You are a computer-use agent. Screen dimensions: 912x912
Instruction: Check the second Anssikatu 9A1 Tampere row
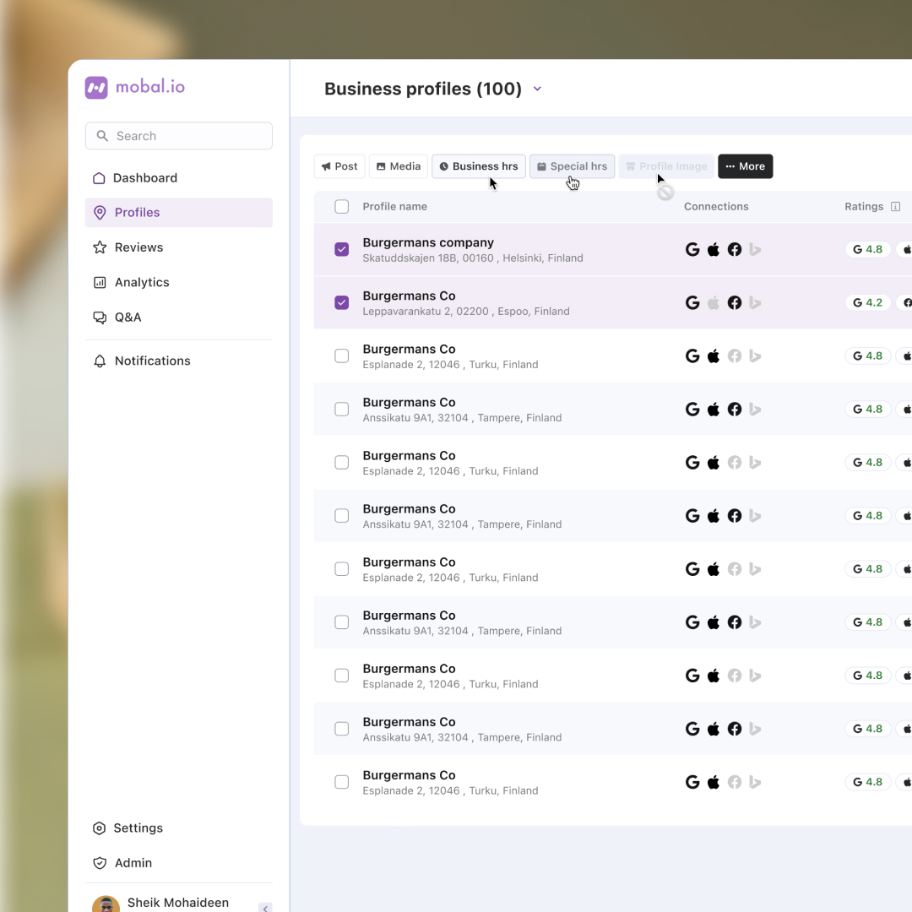(341, 516)
